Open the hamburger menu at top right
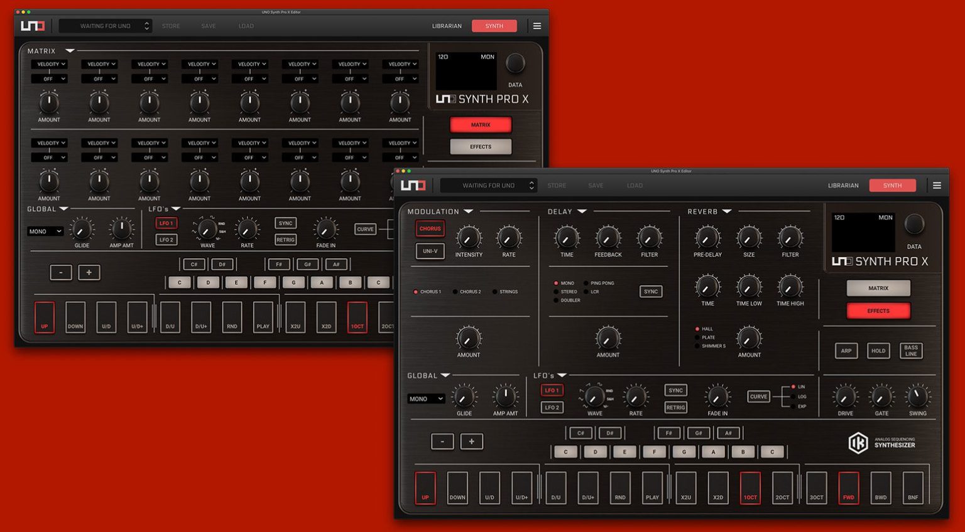The image size is (965, 532). click(x=937, y=185)
